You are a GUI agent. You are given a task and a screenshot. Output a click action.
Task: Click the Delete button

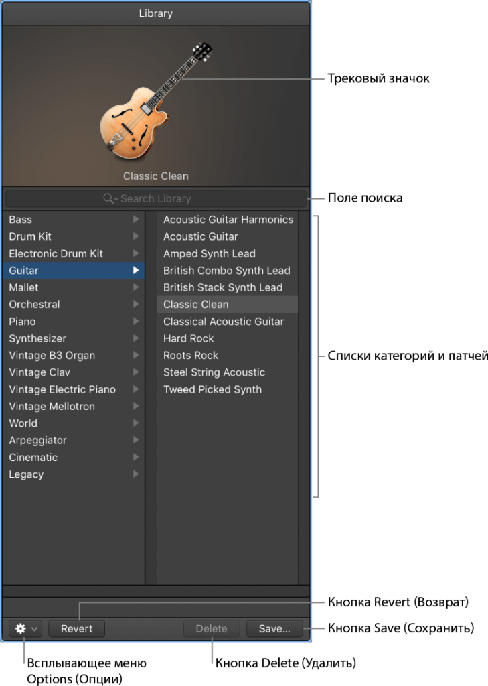(212, 628)
